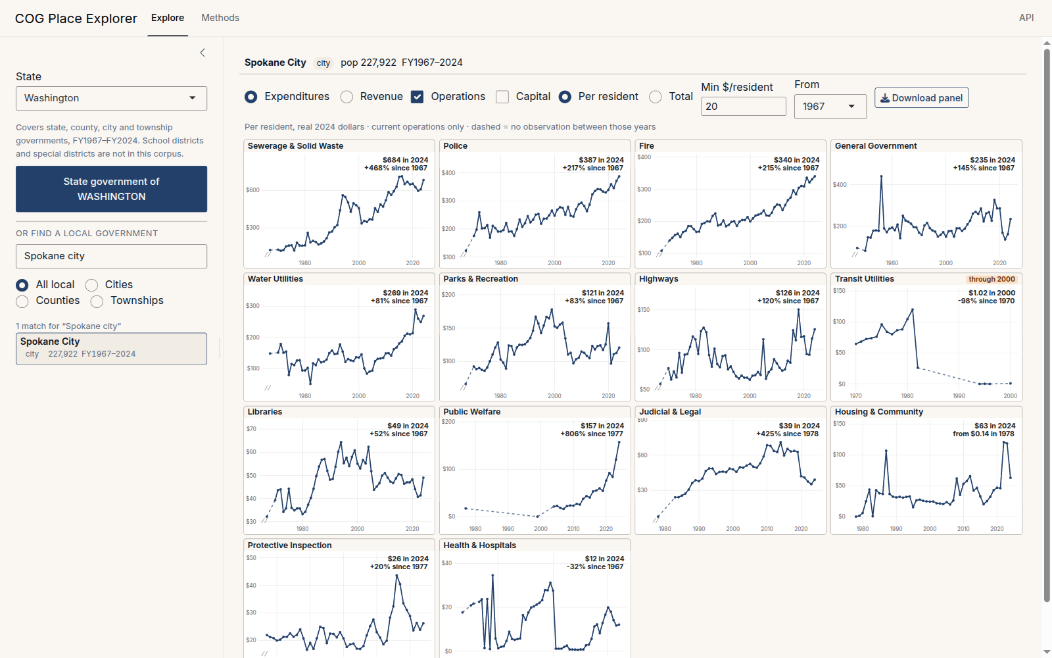Open the Explore tab
This screenshot has height=658, width=1052.
tap(168, 18)
